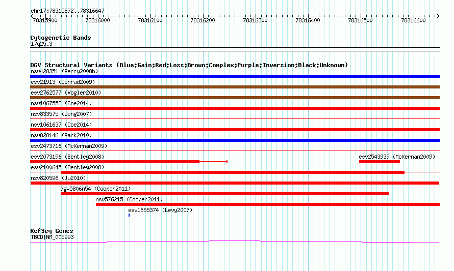
Task: Select the red bar of esv2100645
Action: (233, 172)
